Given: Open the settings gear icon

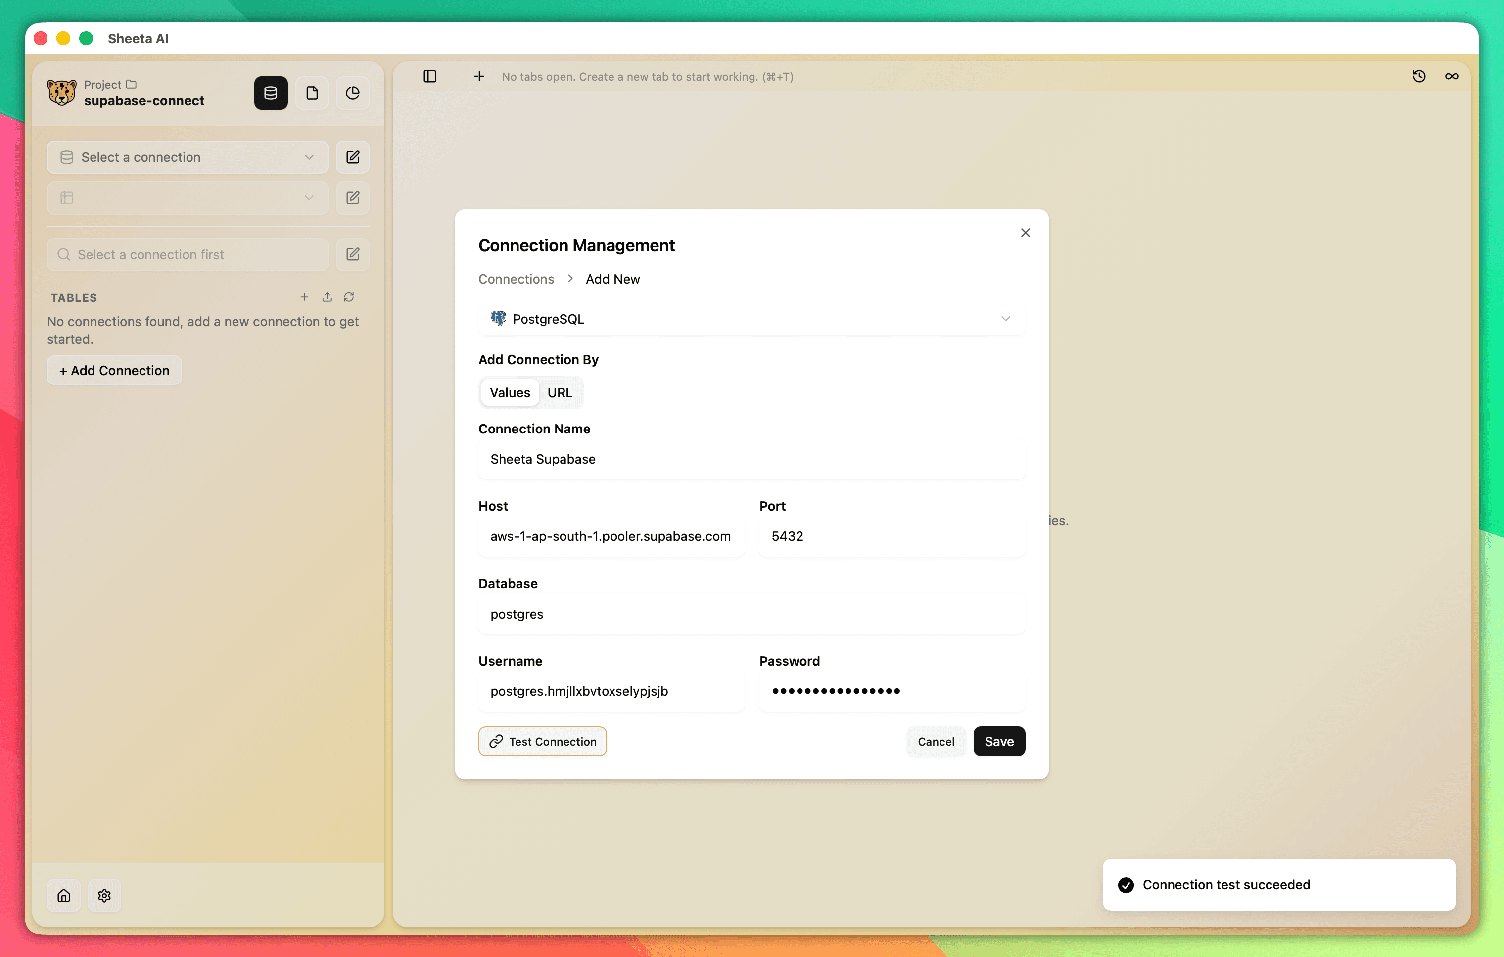Looking at the screenshot, I should [104, 896].
